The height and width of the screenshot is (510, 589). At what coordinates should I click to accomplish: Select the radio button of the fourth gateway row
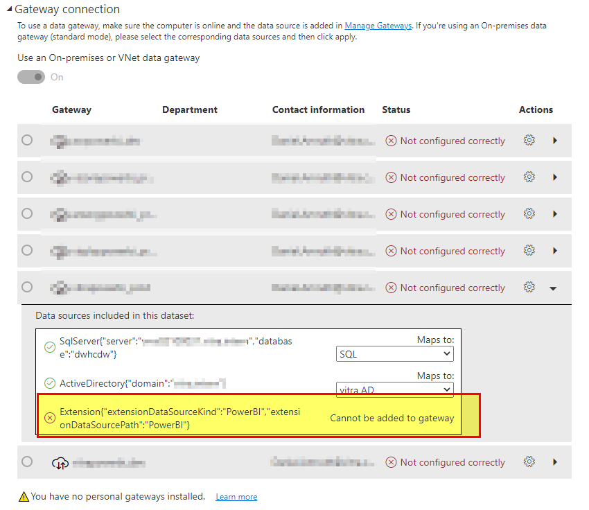[27, 250]
